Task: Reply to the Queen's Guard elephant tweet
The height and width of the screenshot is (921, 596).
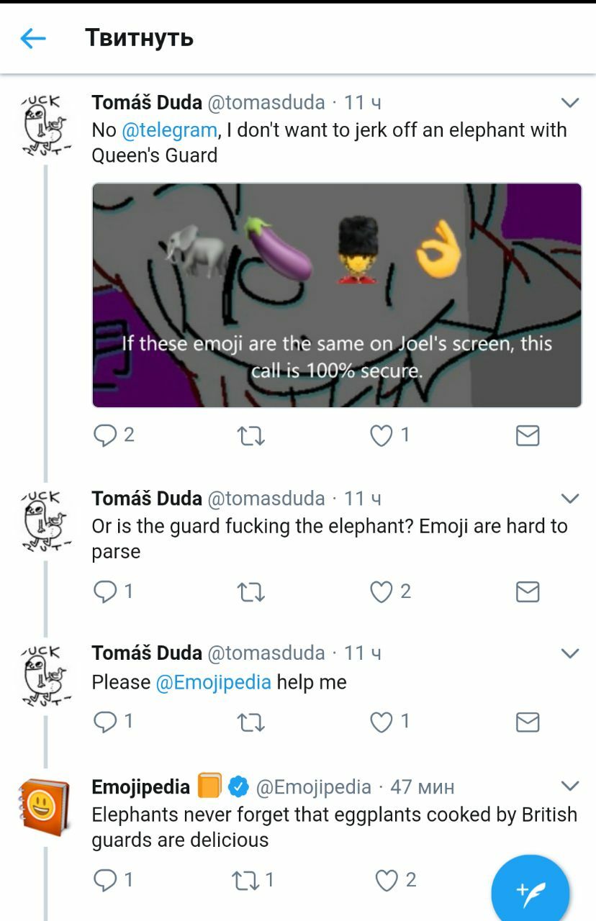Action: (x=106, y=435)
